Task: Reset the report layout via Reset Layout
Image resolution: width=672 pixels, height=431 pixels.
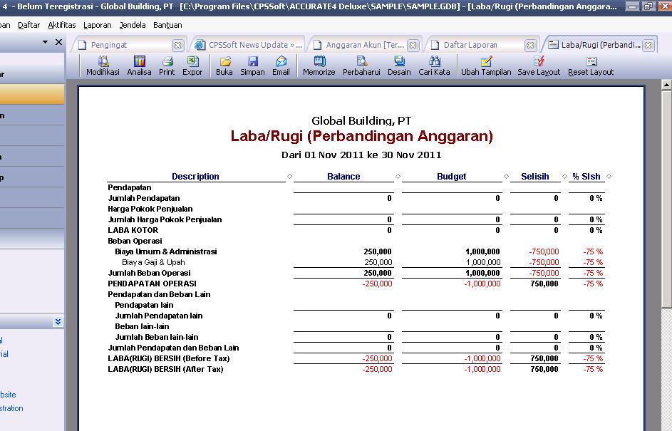Action: (590, 66)
